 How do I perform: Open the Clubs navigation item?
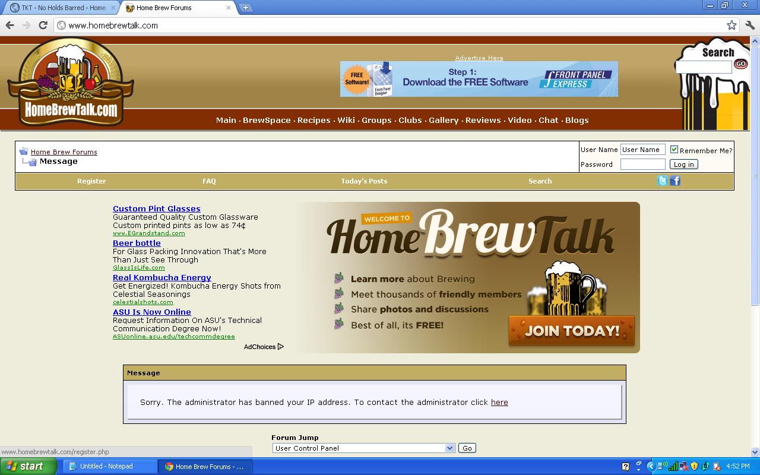click(410, 120)
